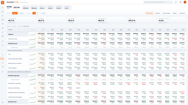Image resolution: width=188 pixels, height=105 pixels.
Task: Open the history clock sidebar icon
Action: click(2, 63)
